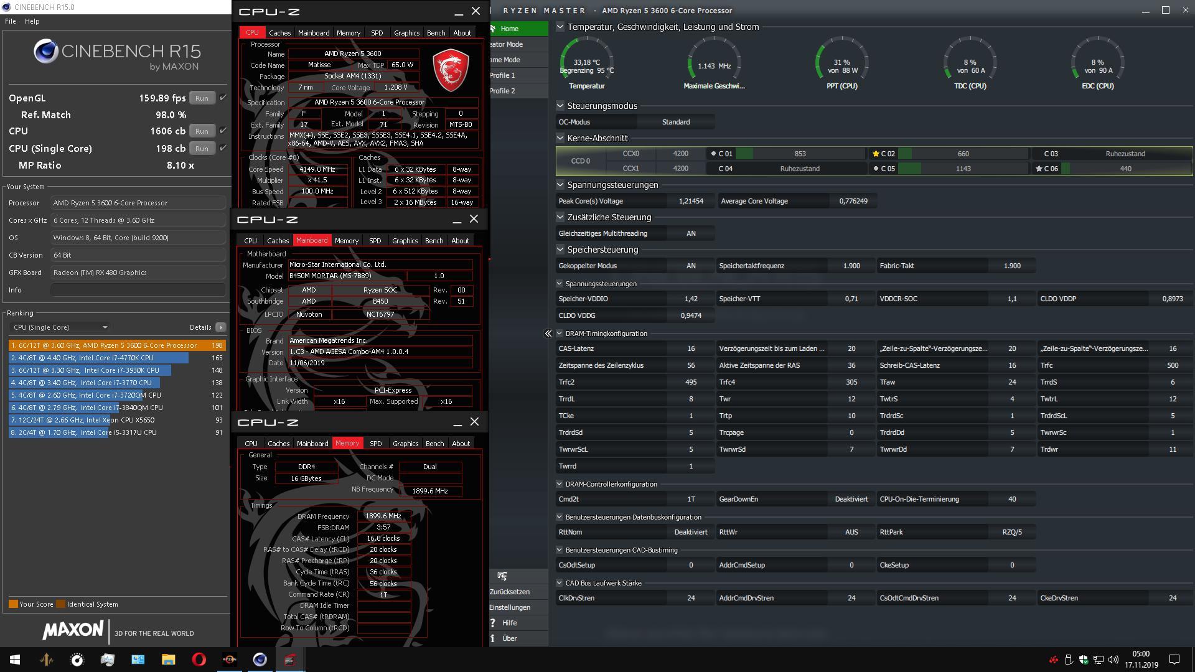
Task: Click the TDC (CPU) gauge
Action: pos(970,63)
